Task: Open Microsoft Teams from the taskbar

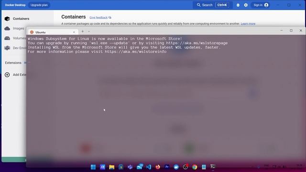Action: [130, 167]
